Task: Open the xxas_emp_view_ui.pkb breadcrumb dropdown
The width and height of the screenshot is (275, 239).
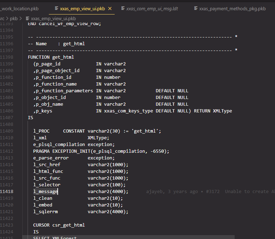Action: point(53,18)
